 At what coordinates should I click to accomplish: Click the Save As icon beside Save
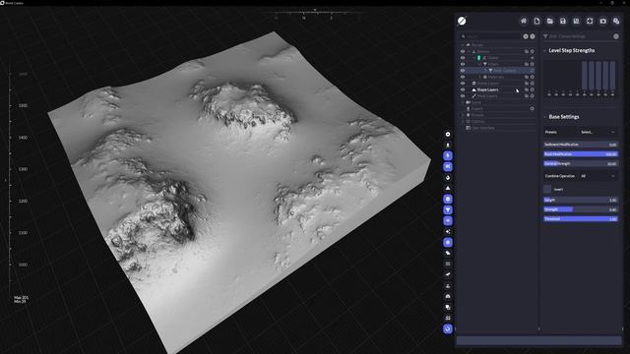(576, 21)
